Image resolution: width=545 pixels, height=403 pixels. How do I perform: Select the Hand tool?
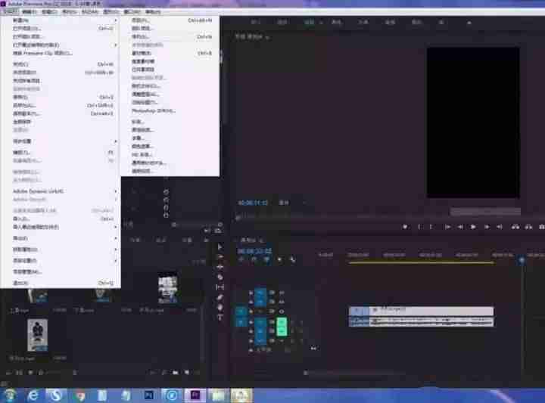pos(220,307)
